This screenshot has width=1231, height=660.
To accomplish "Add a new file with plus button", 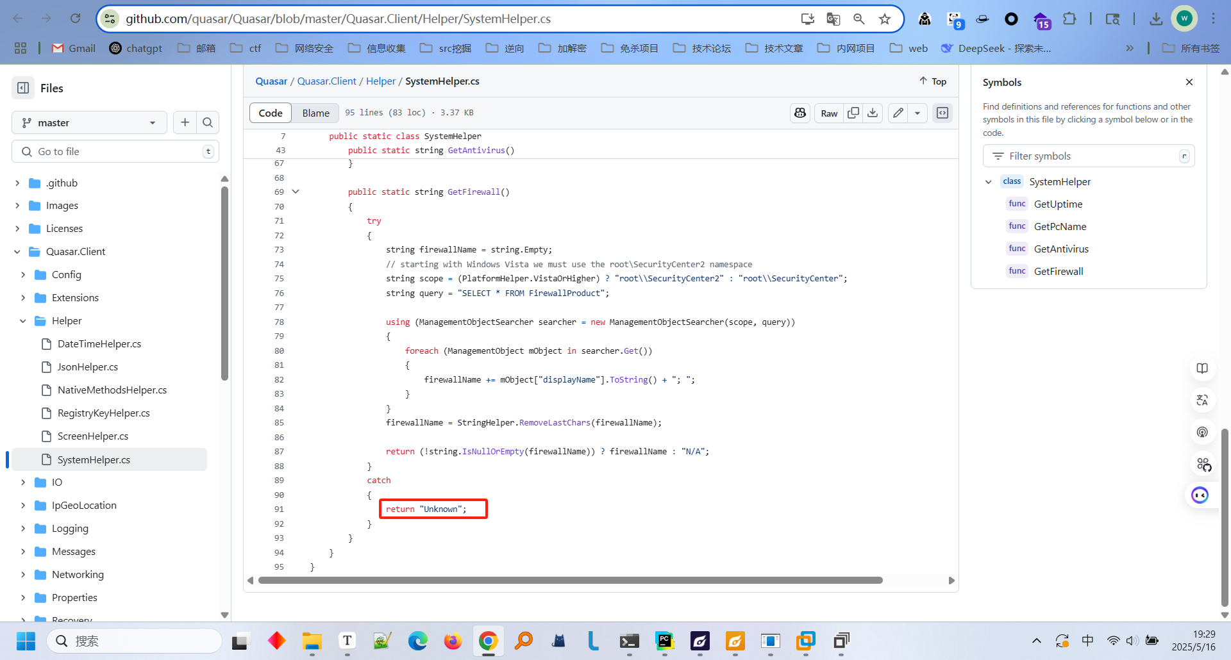I will (185, 122).
